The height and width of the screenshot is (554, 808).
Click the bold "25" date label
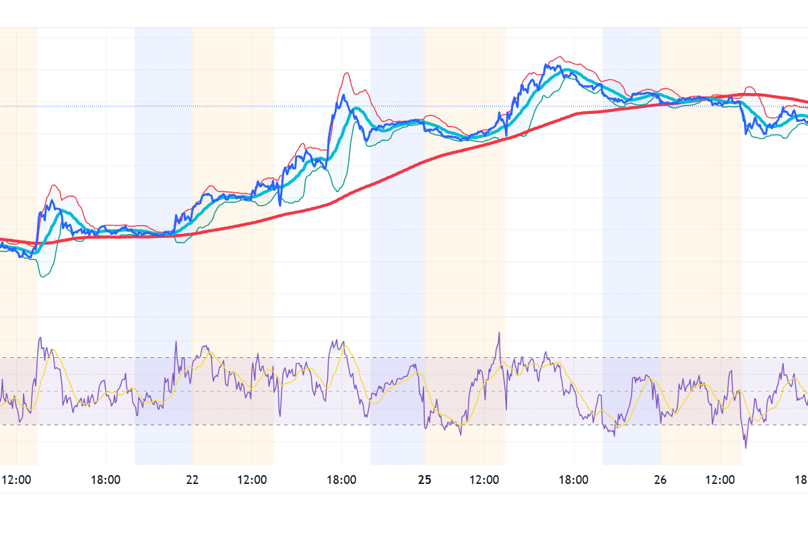coord(424,480)
